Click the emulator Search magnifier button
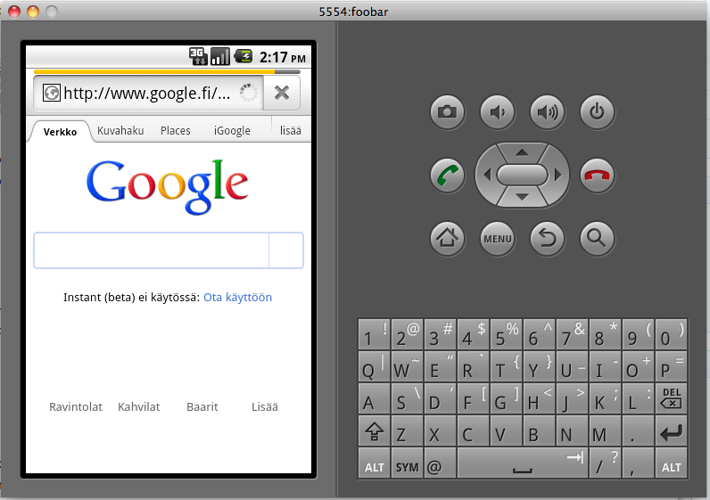This screenshot has width=710, height=500. tap(598, 239)
